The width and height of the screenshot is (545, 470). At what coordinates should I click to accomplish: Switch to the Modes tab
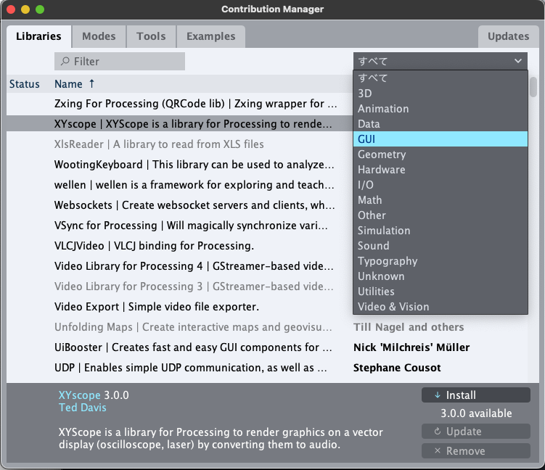(x=99, y=36)
